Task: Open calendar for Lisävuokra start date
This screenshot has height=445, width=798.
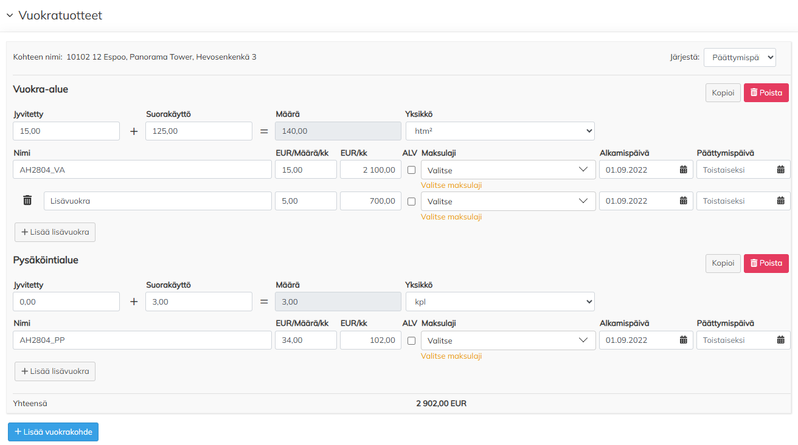Action: tap(683, 201)
